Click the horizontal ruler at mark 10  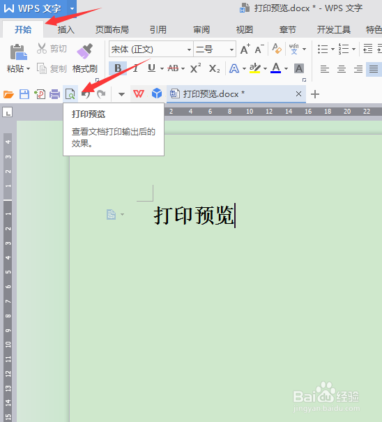point(250,112)
